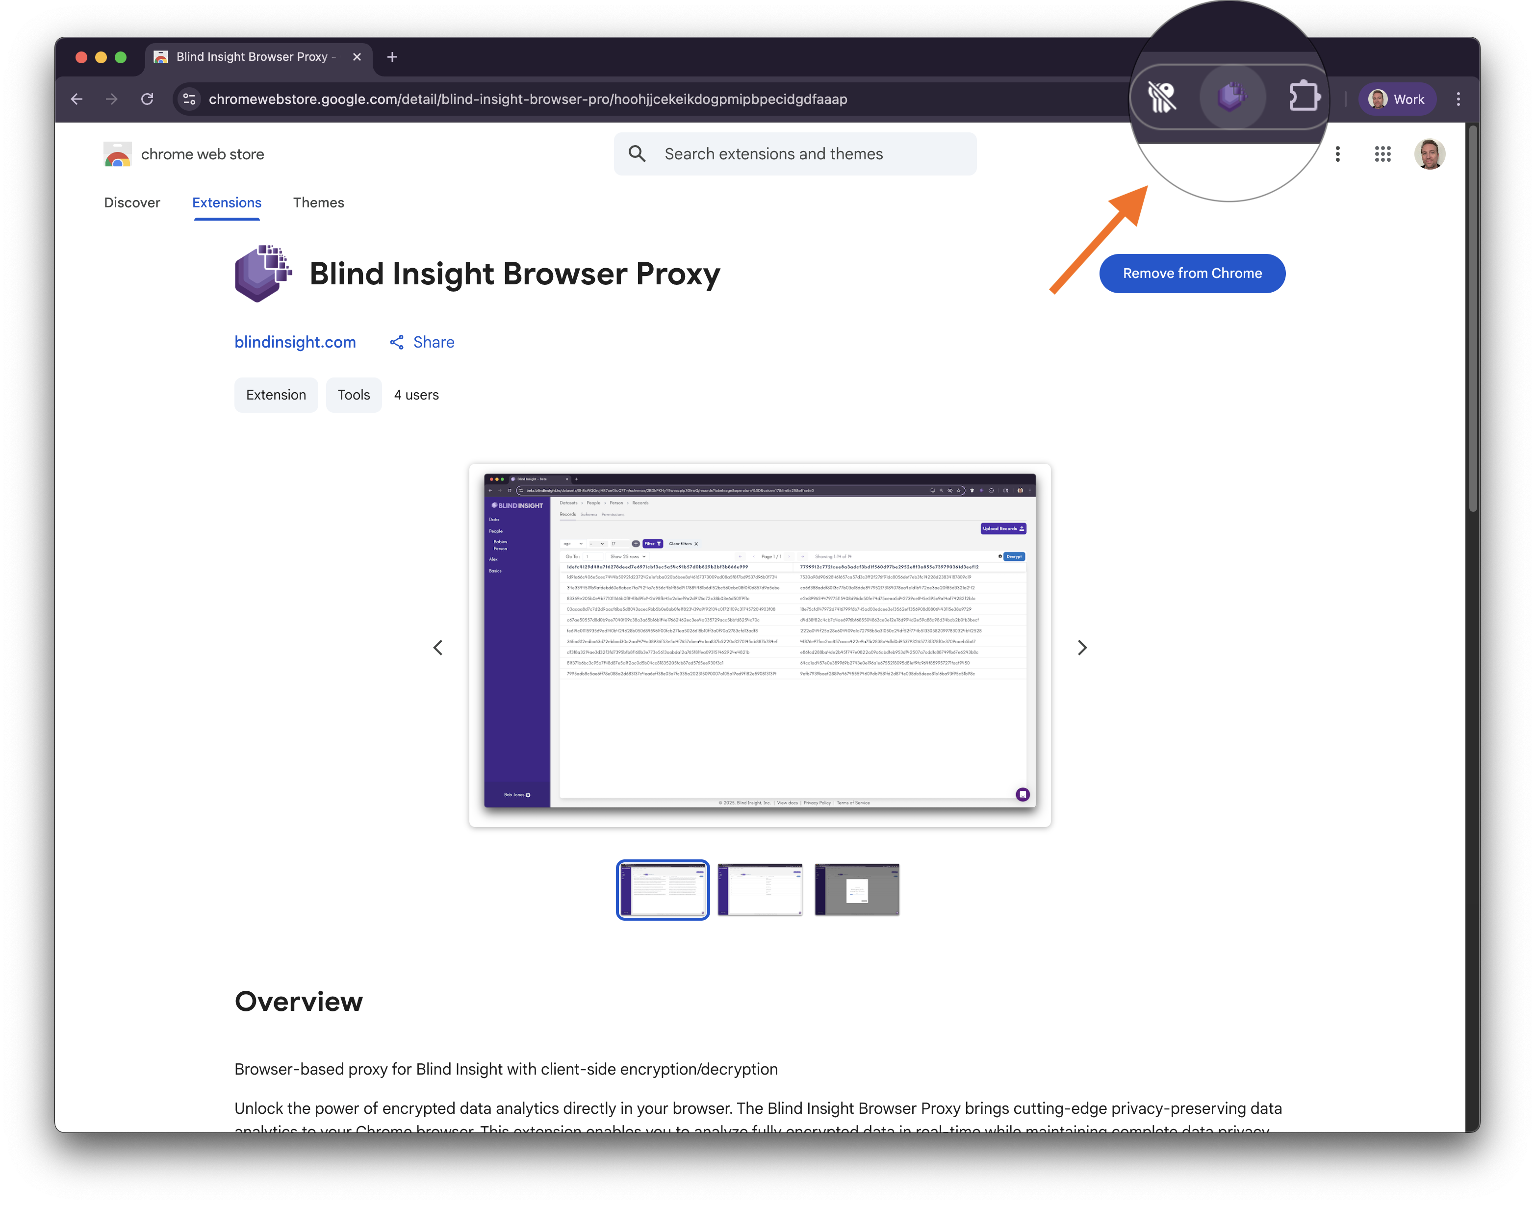Open Chrome's three-dot menu
1535x1205 pixels.
(1458, 100)
